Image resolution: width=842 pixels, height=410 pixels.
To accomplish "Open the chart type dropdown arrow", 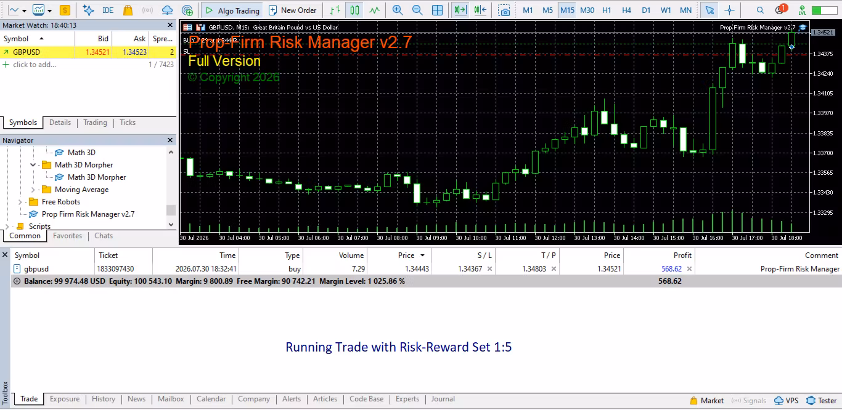I will pos(25,10).
